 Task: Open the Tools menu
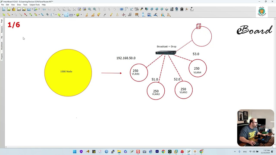tap(25, 5)
